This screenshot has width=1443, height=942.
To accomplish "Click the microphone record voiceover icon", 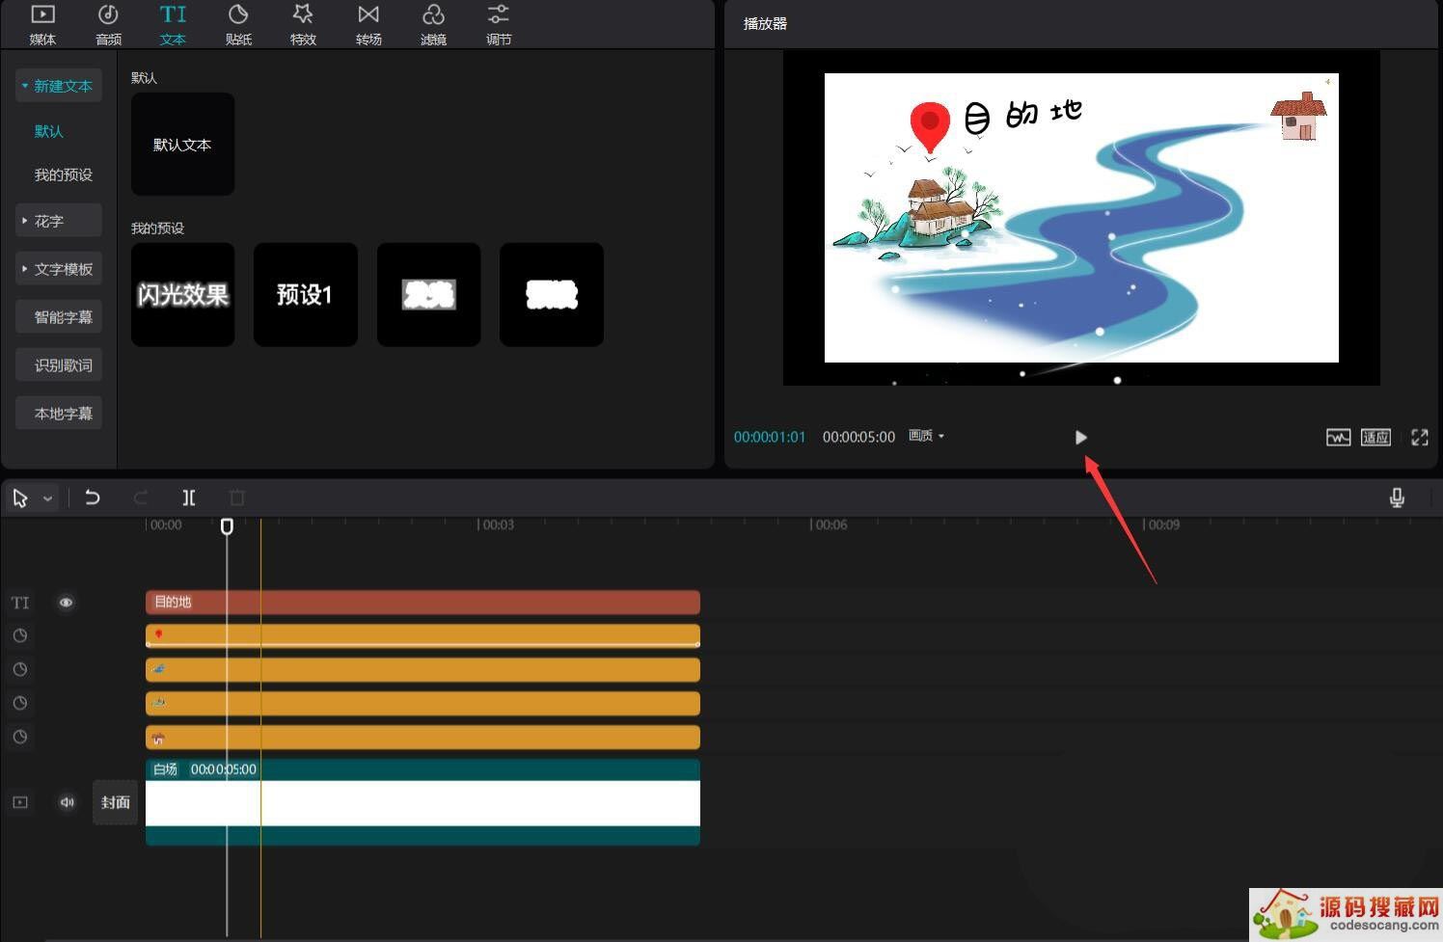I will tap(1396, 498).
